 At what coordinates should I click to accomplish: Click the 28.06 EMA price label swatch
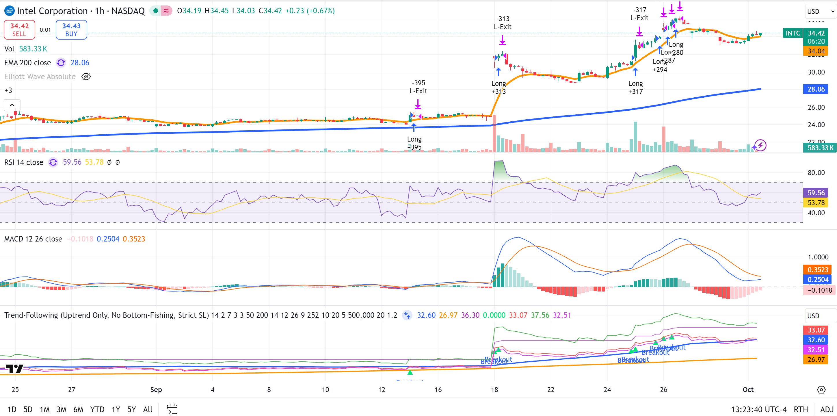pyautogui.click(x=816, y=89)
